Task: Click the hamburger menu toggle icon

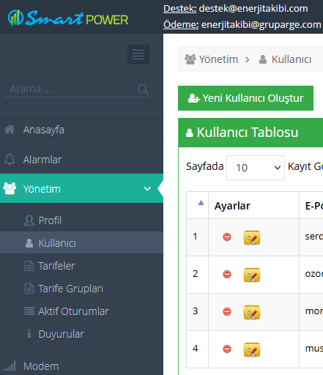Action: (x=138, y=54)
